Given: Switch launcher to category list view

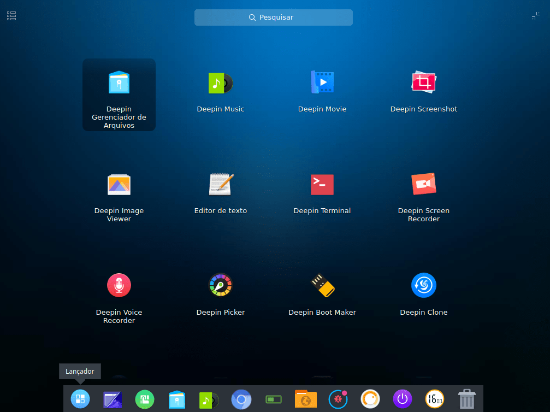Looking at the screenshot, I should click(x=11, y=16).
